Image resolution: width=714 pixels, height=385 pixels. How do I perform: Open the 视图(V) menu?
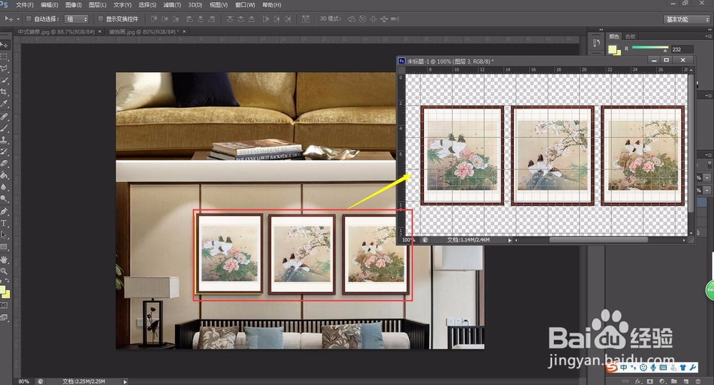pyautogui.click(x=218, y=5)
